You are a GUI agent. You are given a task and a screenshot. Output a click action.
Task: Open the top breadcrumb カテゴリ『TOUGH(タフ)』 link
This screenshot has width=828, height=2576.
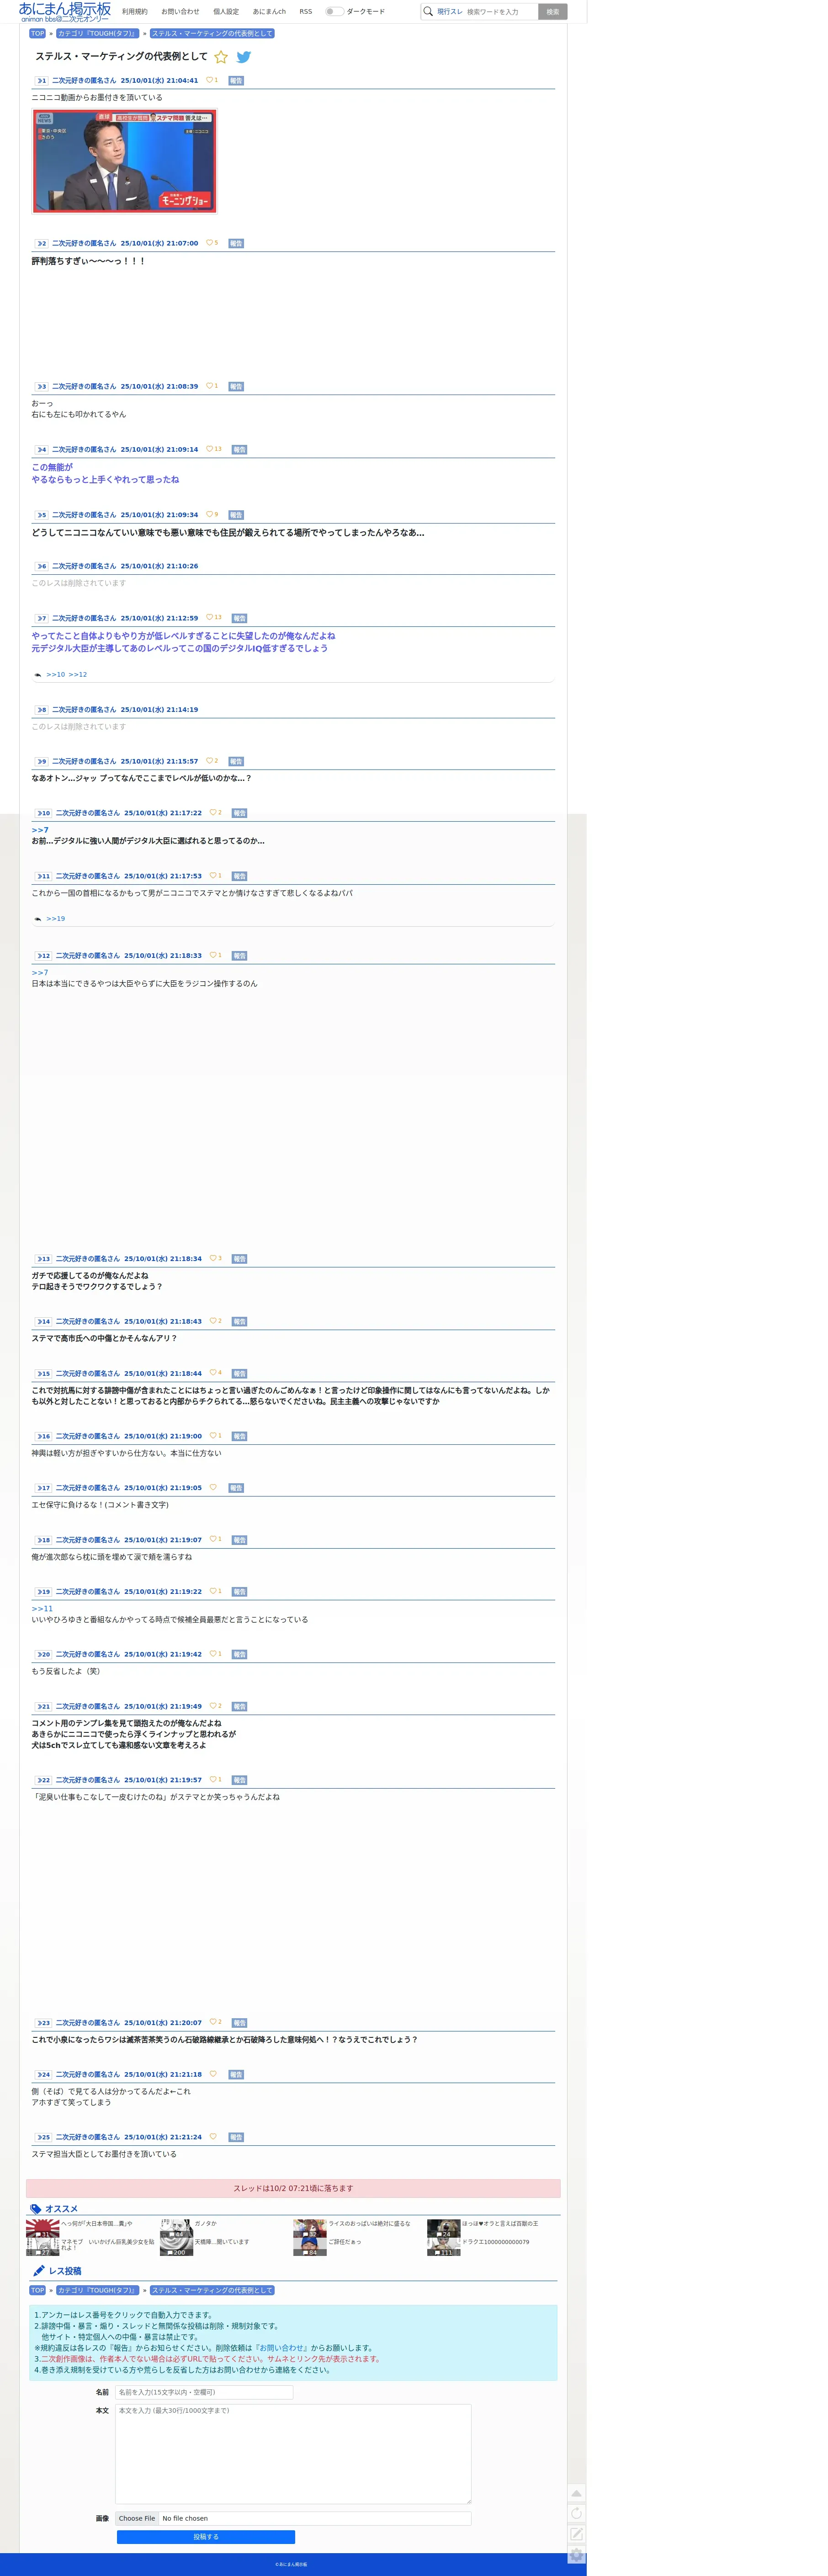click(97, 34)
